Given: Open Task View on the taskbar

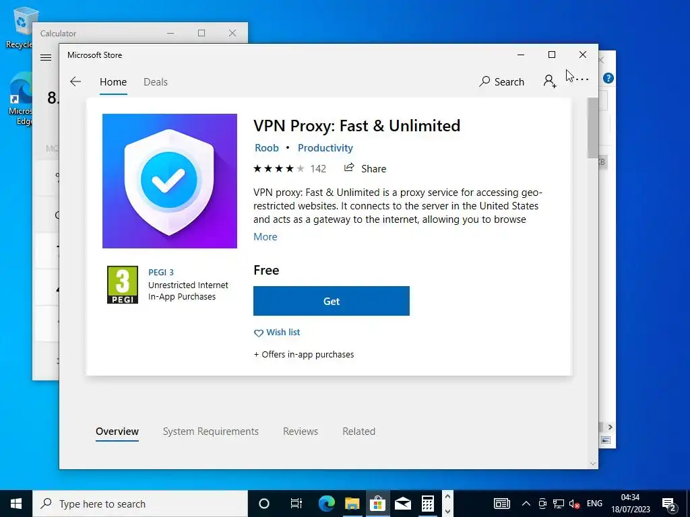Looking at the screenshot, I should [296, 504].
